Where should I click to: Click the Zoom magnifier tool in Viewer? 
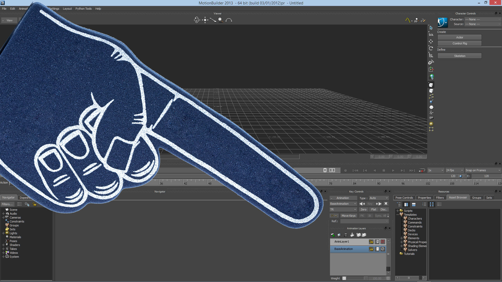[221, 20]
